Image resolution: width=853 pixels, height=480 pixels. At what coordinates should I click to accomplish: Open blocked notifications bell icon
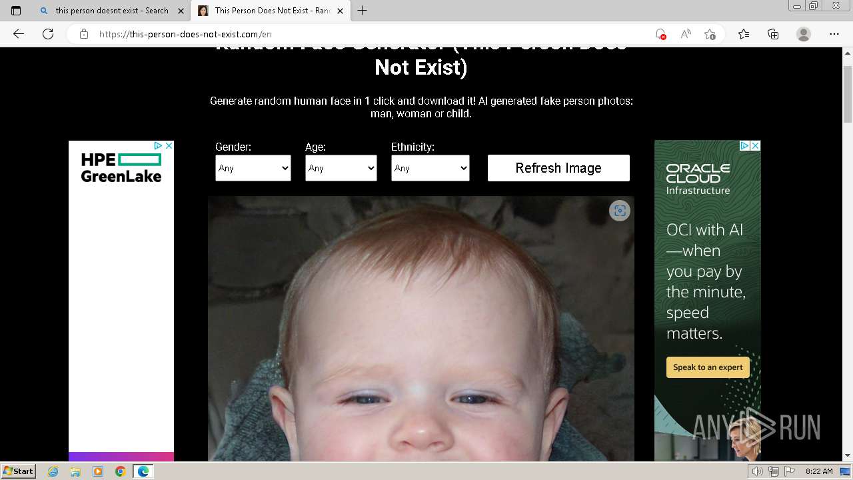coord(660,34)
